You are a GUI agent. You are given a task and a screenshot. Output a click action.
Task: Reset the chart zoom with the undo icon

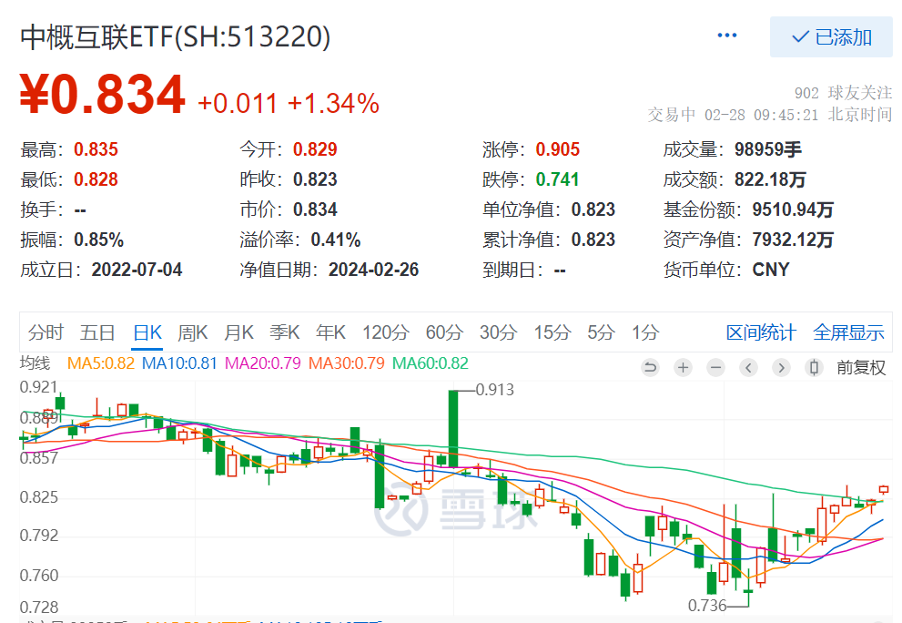(652, 367)
